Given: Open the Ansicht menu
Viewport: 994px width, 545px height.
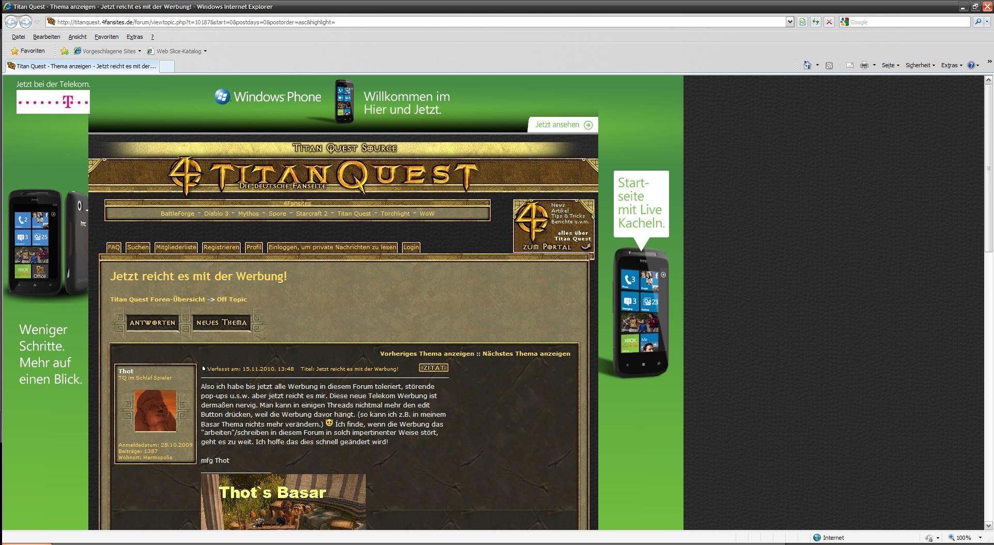Looking at the screenshot, I should coord(77,37).
